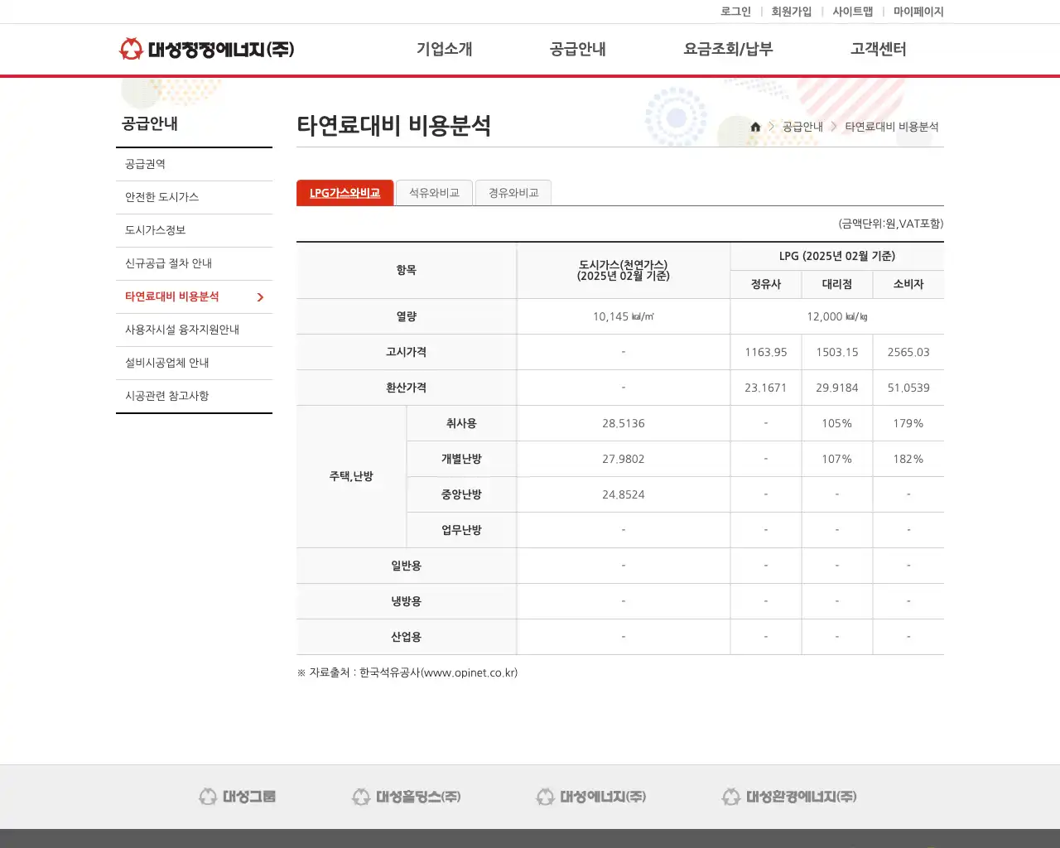Screen dimensions: 1060x848
Task: Switch to the 경유와비교 tab
Action: coord(513,192)
